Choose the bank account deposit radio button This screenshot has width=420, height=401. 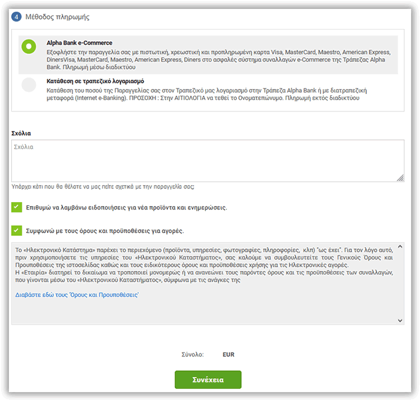(x=29, y=85)
